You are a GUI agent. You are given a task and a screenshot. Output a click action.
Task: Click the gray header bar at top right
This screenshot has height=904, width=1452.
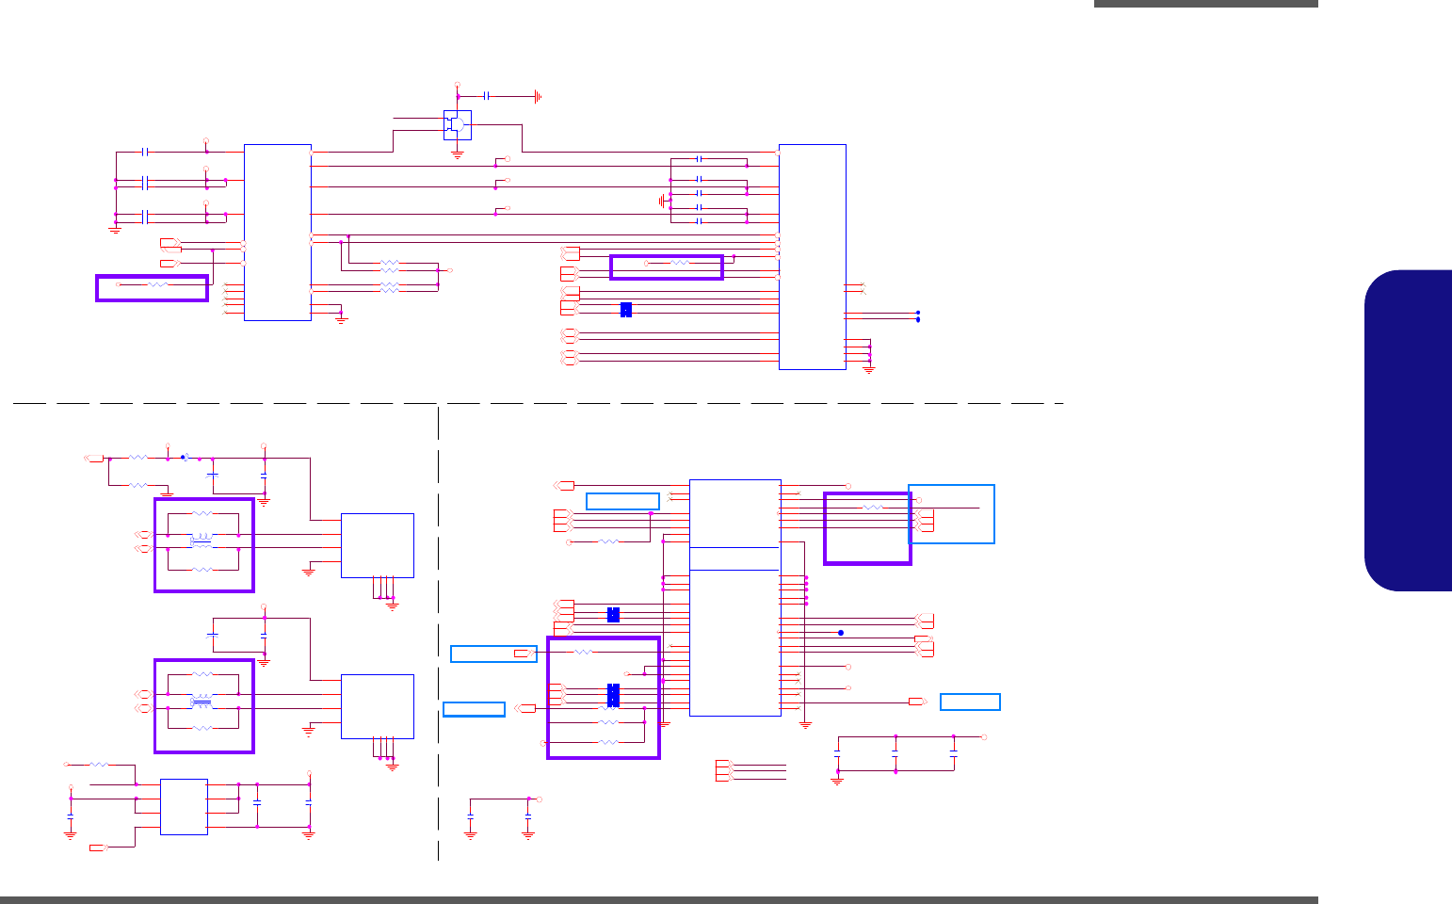tap(1206, 4)
